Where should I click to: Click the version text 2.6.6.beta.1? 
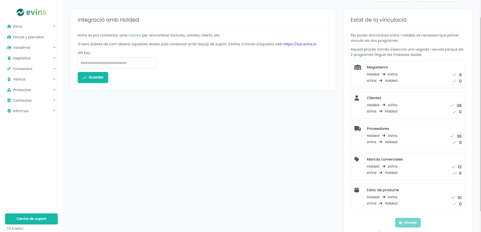click(x=15, y=228)
